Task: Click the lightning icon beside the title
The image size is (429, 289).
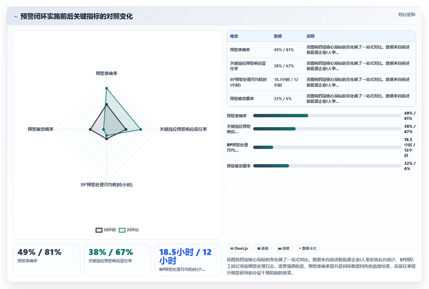Action: pos(16,17)
